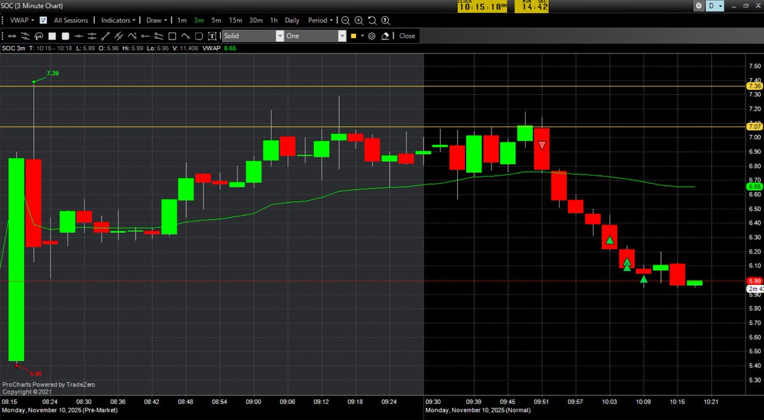Image resolution: width=764 pixels, height=420 pixels.
Task: Open the Period dropdown
Action: coord(320,20)
